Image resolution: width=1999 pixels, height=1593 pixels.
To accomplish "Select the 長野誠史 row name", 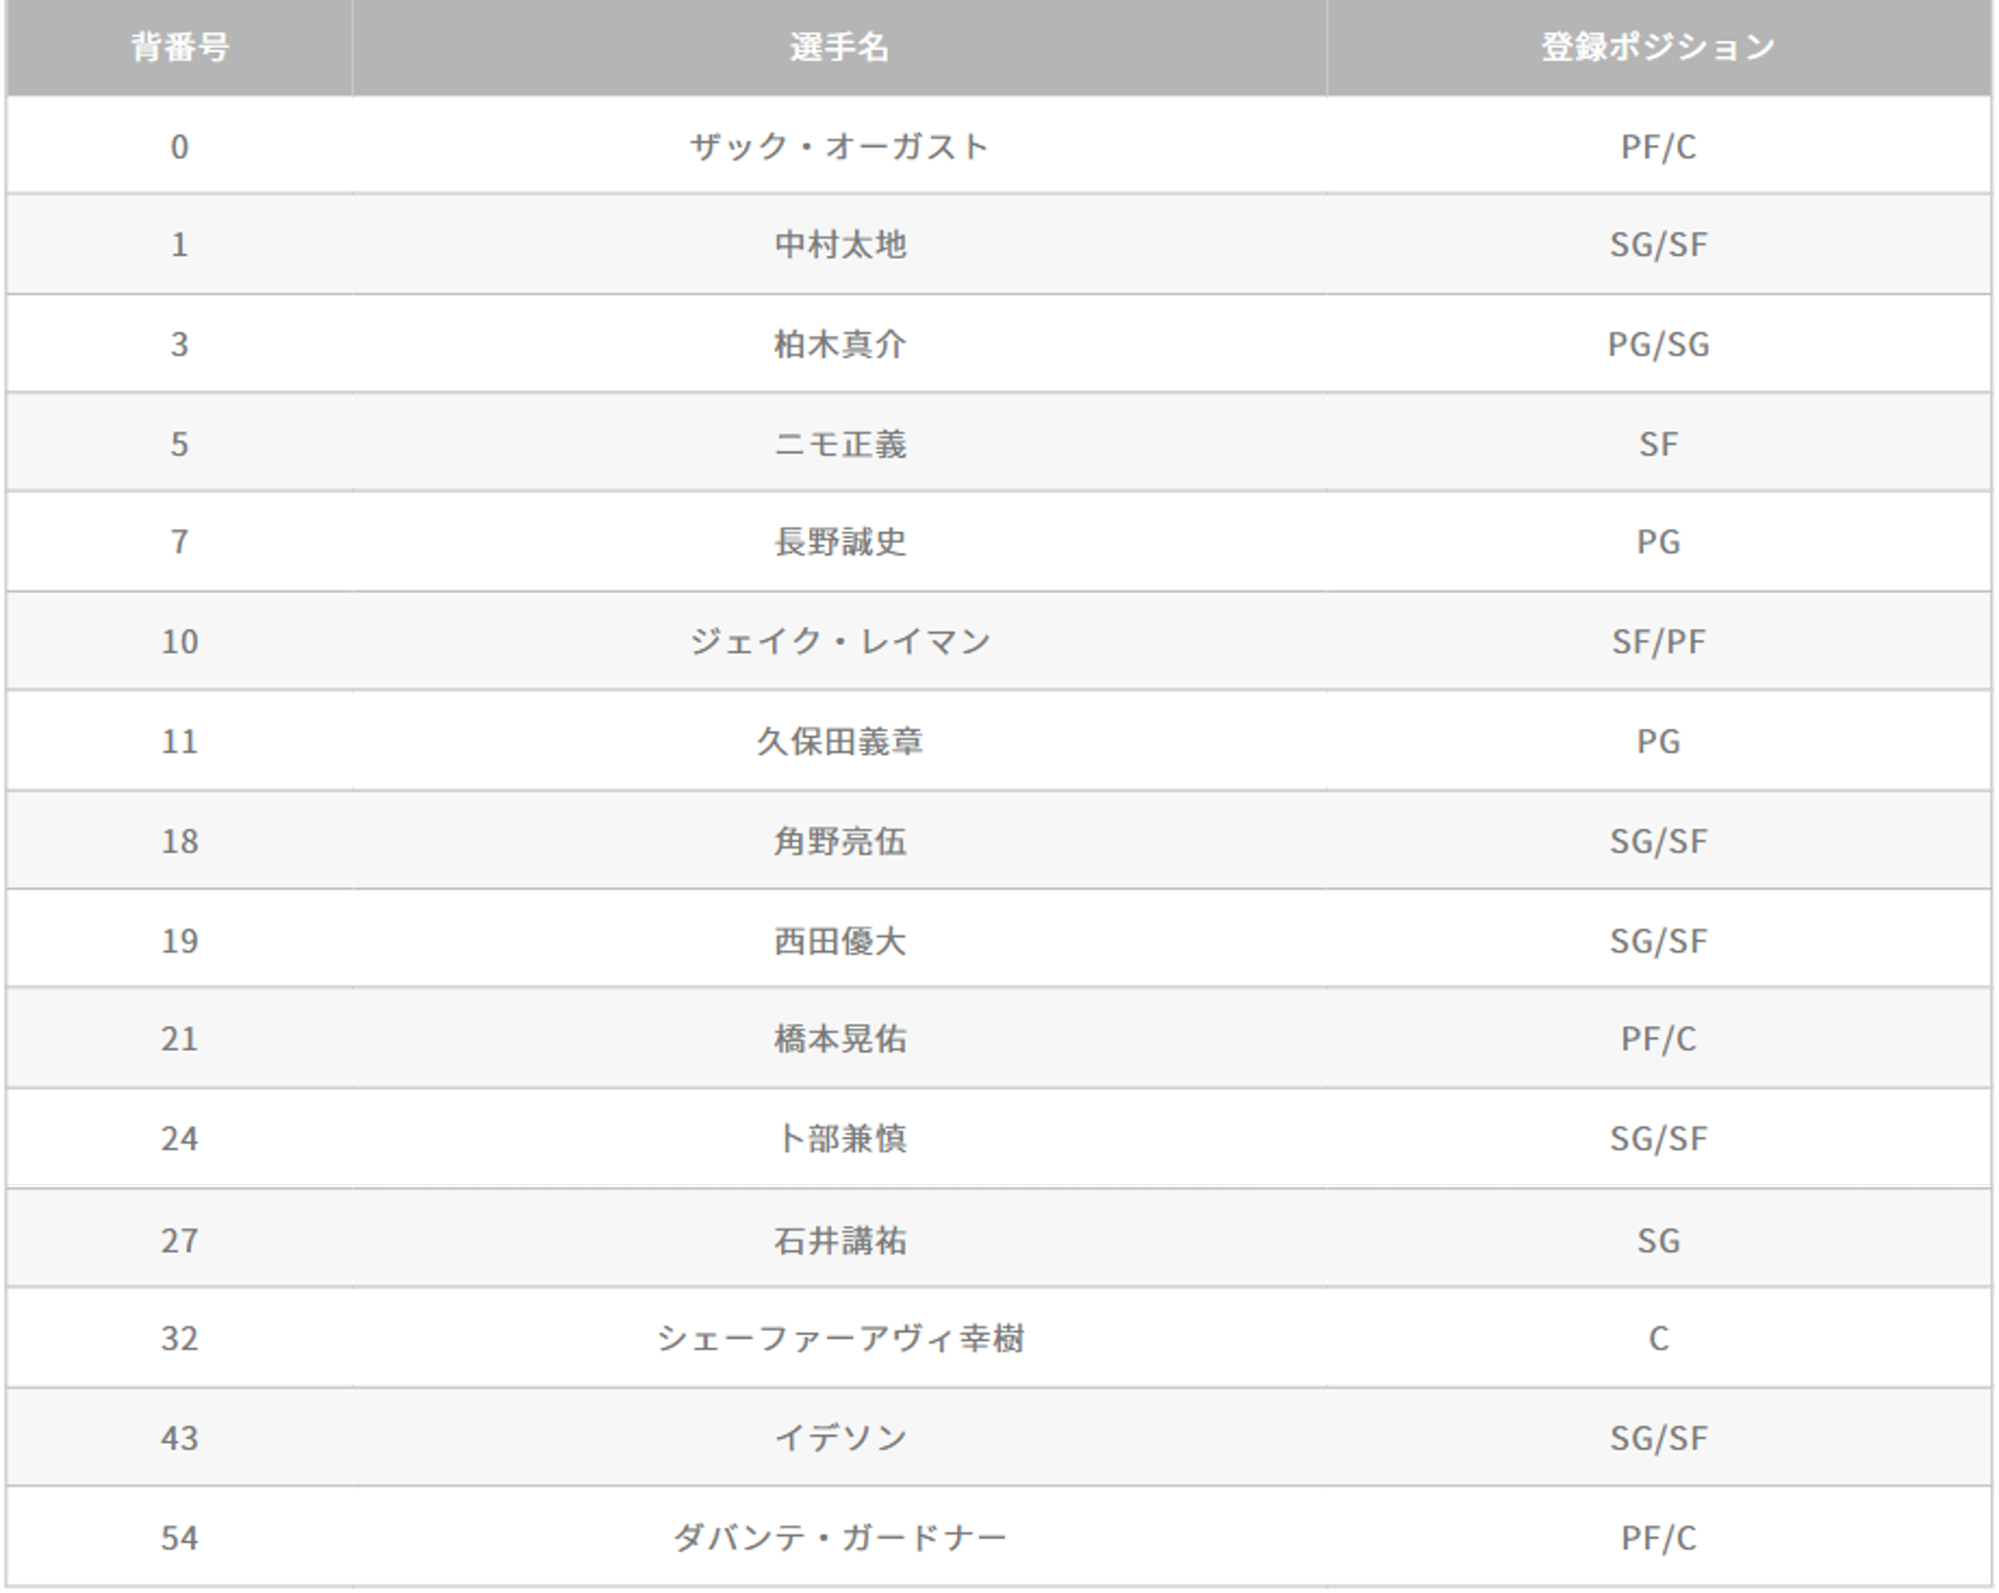I will (839, 542).
